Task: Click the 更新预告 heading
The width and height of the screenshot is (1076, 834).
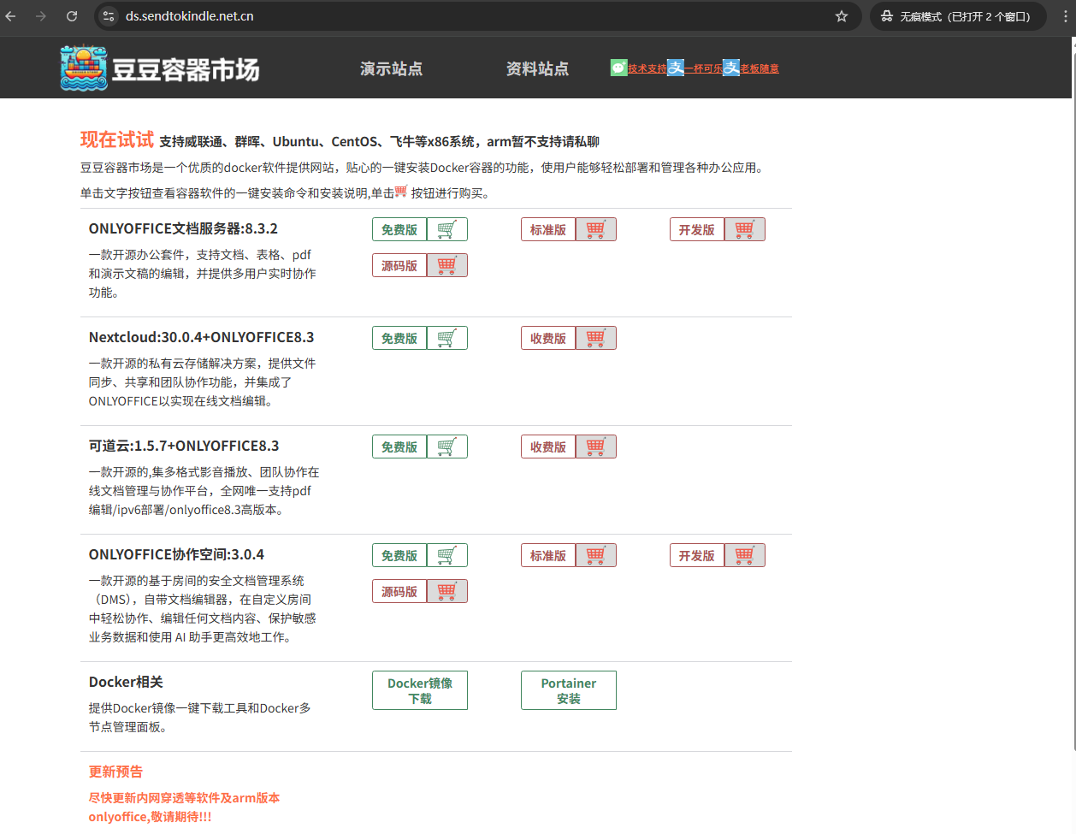Action: coord(115,772)
